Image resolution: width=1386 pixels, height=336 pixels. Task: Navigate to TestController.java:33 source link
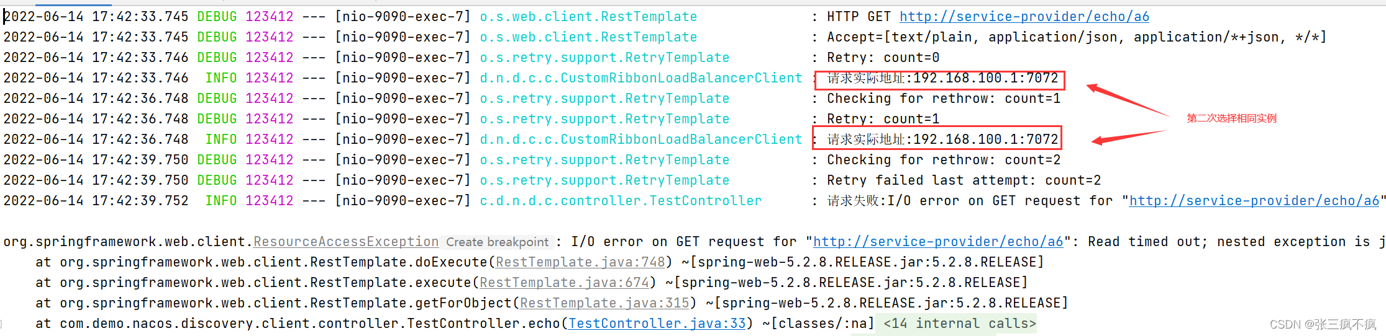[x=657, y=324]
